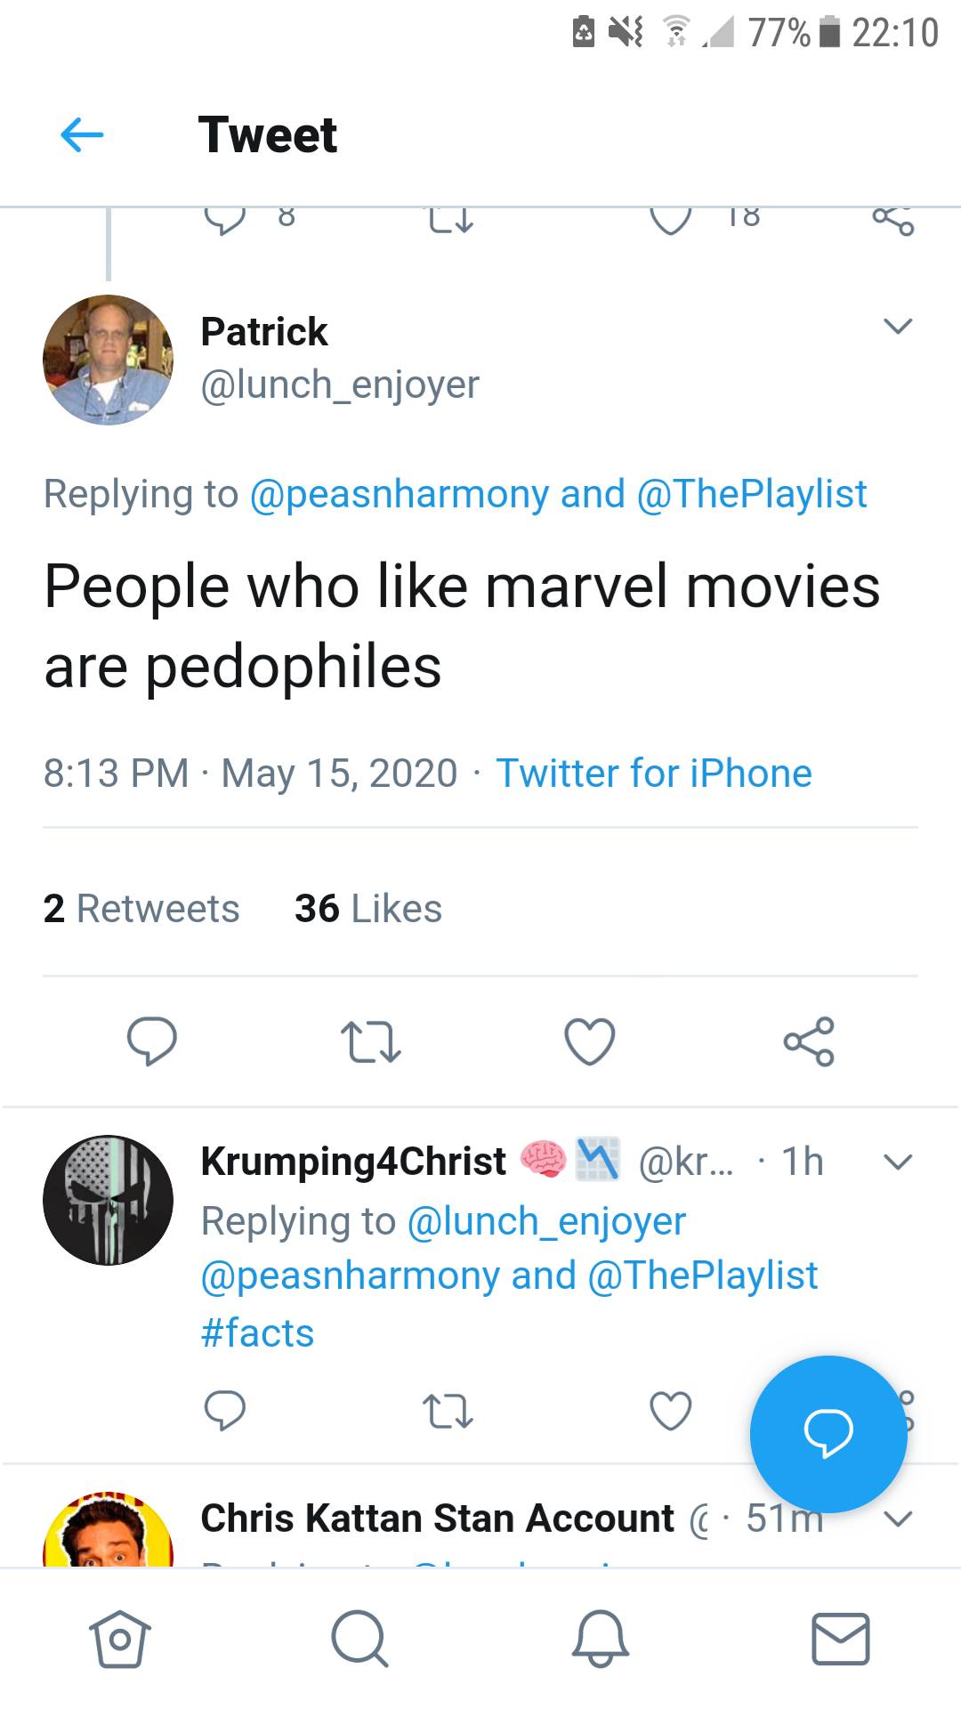
Task: Open options for Krumping4Christ's reply
Action: coord(899,1162)
